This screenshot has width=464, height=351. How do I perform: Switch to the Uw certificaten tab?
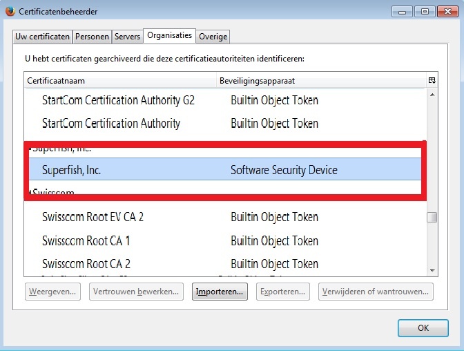pyautogui.click(x=42, y=37)
